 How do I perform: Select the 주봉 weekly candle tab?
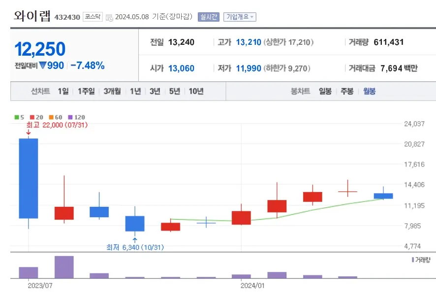tap(348, 91)
